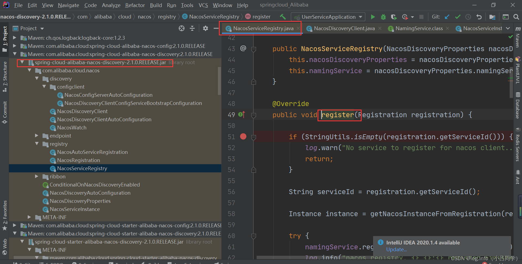Commit changes with Git green checkmark icon
This screenshot has height=264, width=522.
(x=458, y=17)
